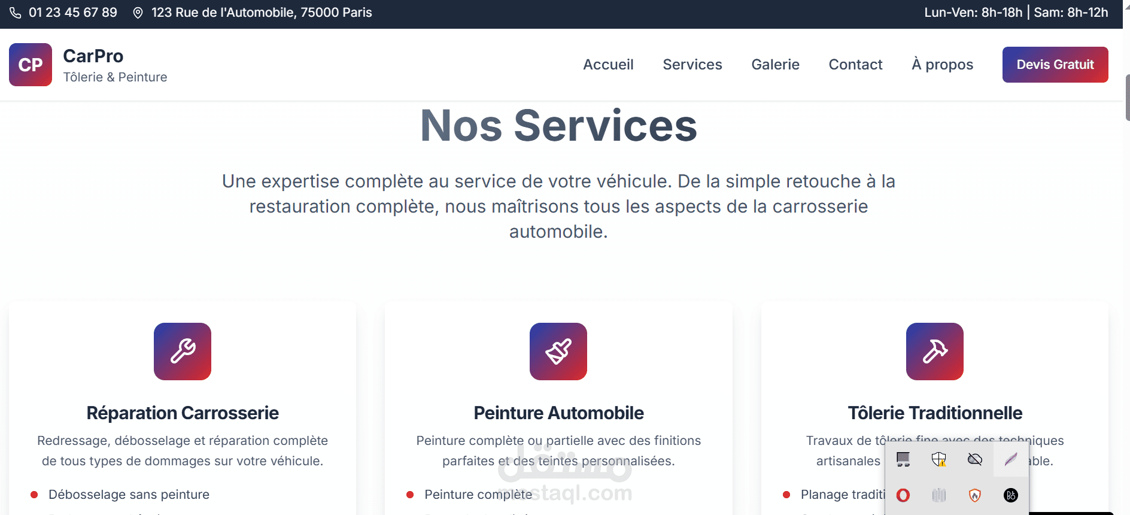Click the hammer icon for Tôlerie Traditionnelle
Image resolution: width=1130 pixels, height=515 pixels.
(x=934, y=352)
